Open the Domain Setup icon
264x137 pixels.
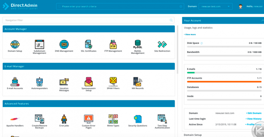(15, 45)
